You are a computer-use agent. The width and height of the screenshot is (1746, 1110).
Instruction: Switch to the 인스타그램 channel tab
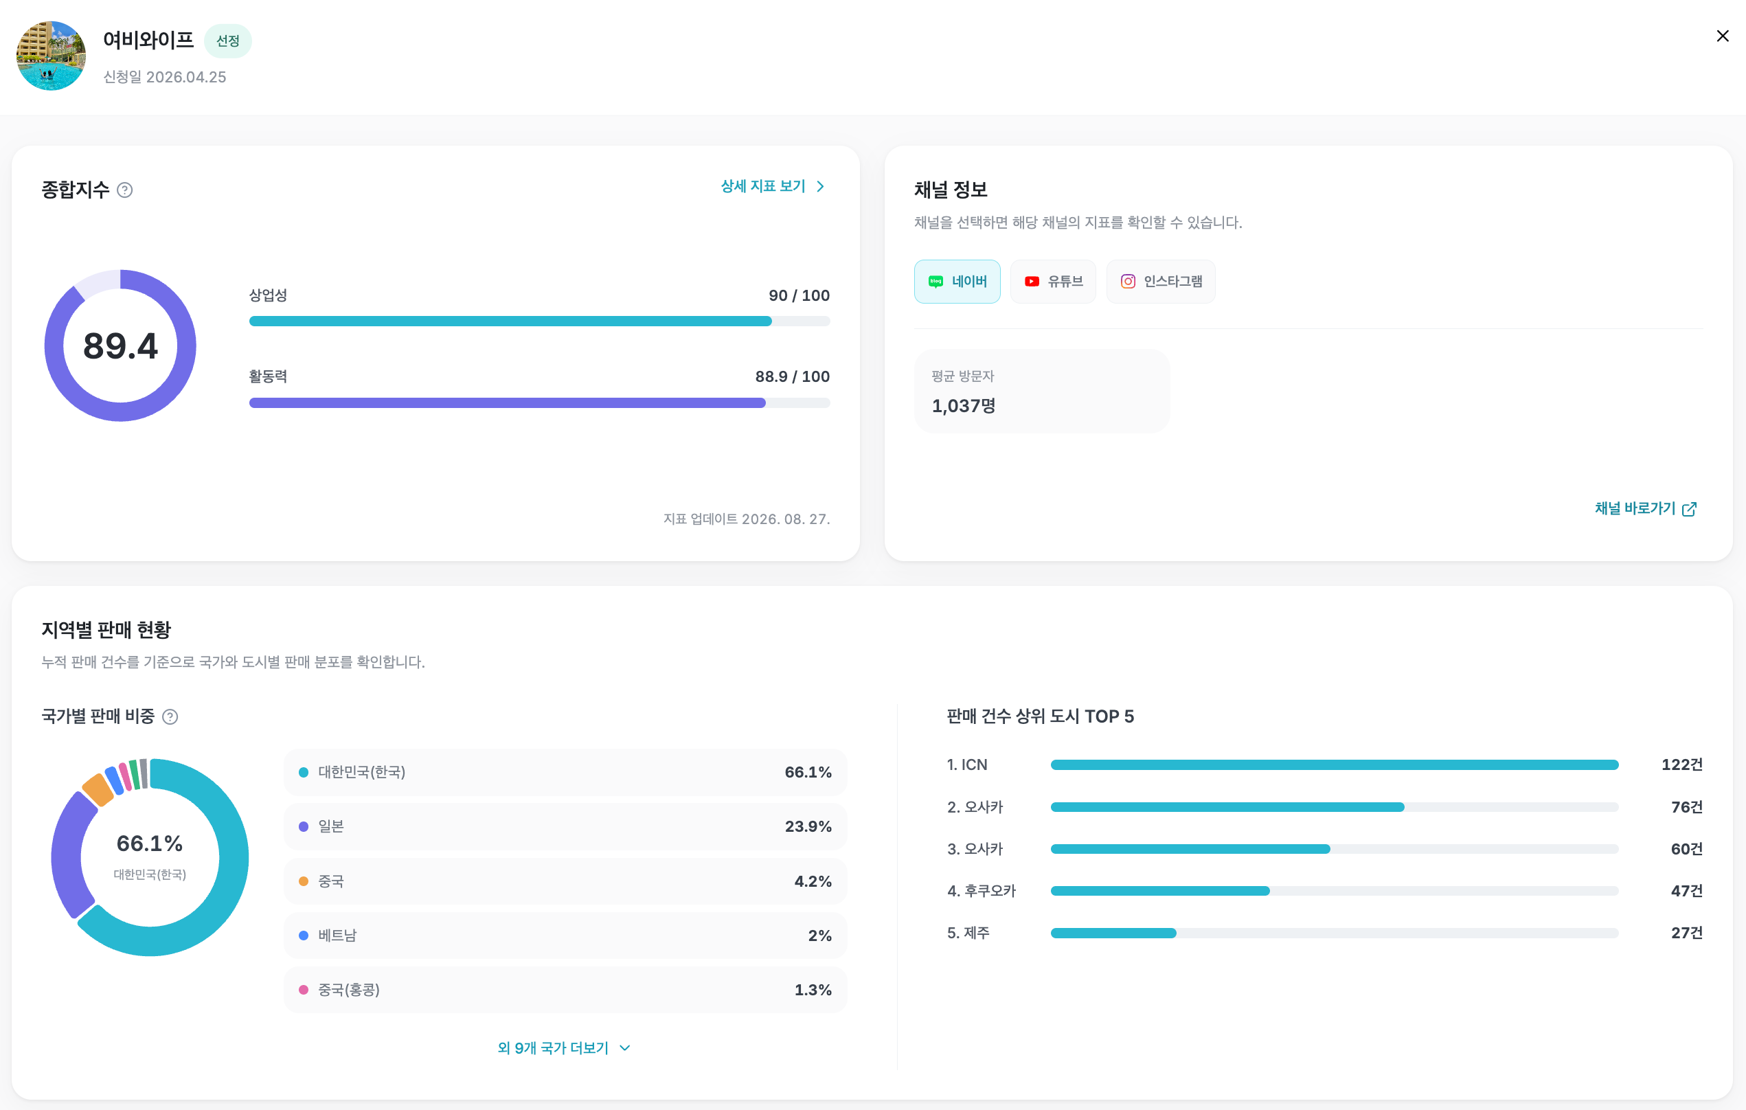[1160, 282]
